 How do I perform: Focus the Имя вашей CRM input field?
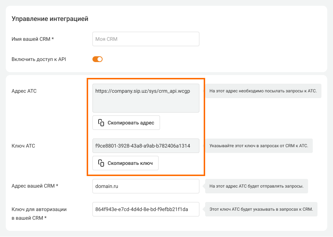pos(146,39)
